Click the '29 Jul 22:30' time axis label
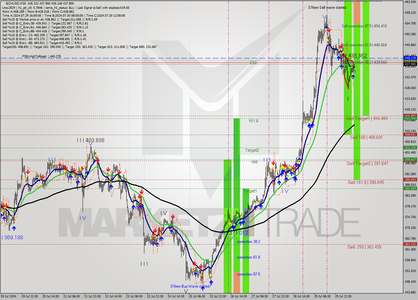This screenshot has height=300, width=418. point(343,296)
